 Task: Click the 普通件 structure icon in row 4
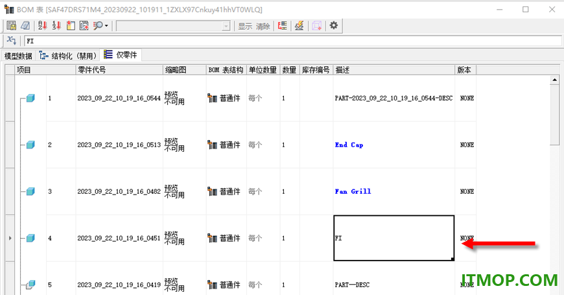(212, 238)
